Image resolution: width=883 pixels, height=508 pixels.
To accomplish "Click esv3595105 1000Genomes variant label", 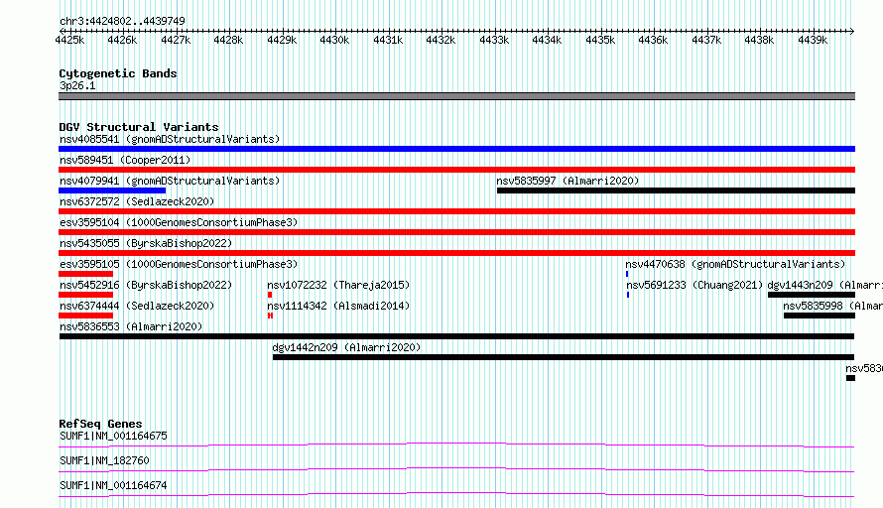I will point(179,264).
